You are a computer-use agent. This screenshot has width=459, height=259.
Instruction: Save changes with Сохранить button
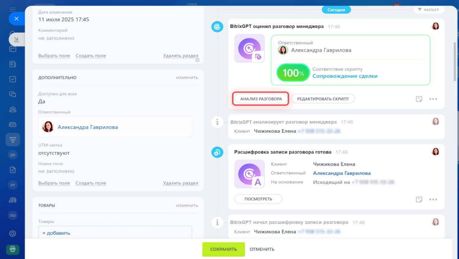coord(223,249)
